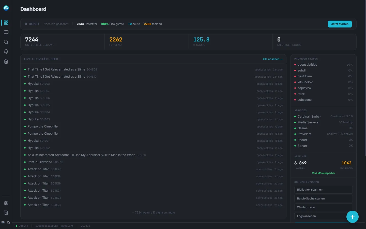Click 18.4 MB einsparbar text
366x229 pixels.
(x=323, y=173)
